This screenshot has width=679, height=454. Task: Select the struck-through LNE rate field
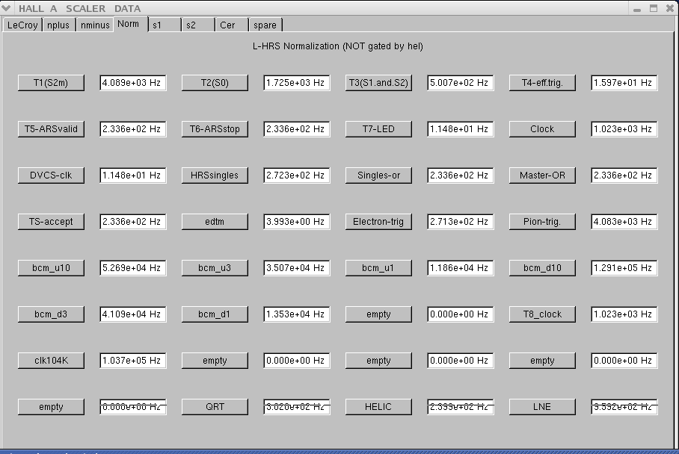tap(624, 406)
